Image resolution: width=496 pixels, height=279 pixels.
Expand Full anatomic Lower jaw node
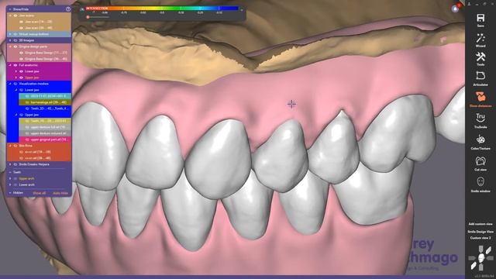click(16, 71)
